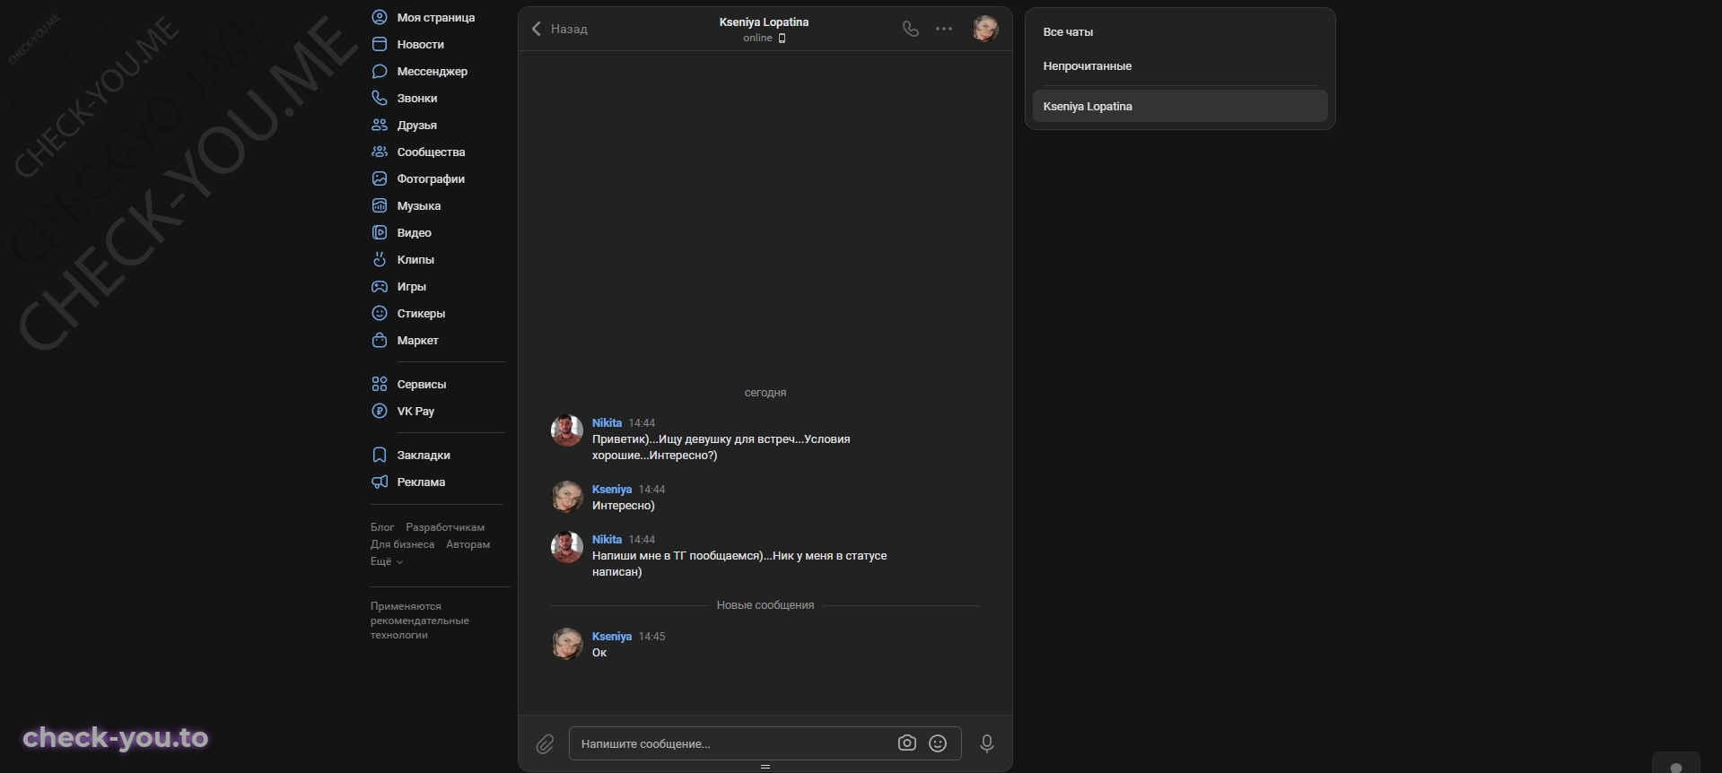Open the Игры gamepad icon

point(380,286)
